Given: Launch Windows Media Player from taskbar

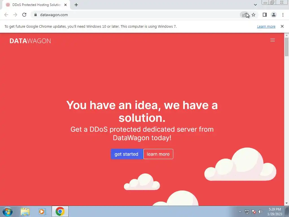Looking at the screenshot, I should pyautogui.click(x=42, y=211).
